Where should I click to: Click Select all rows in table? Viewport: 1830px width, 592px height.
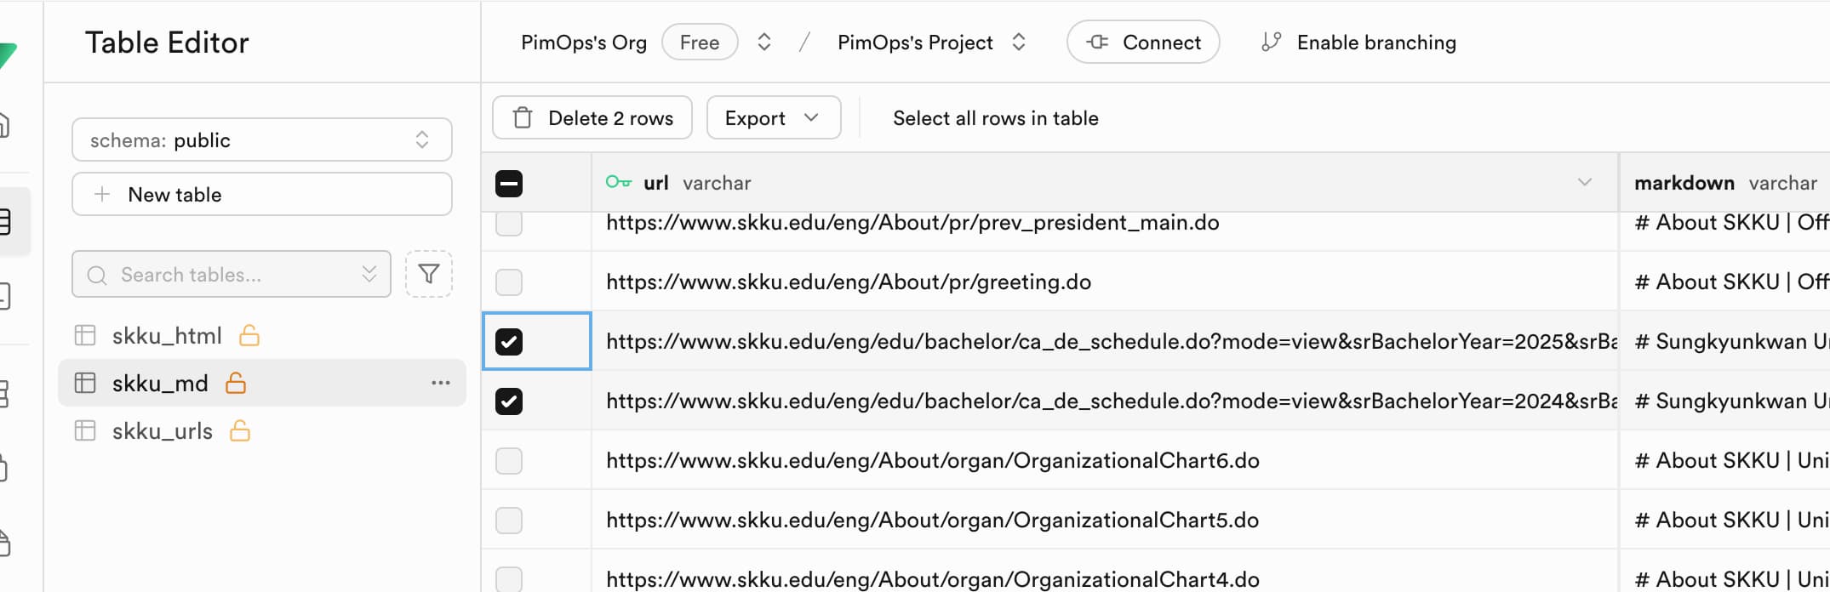pos(995,118)
